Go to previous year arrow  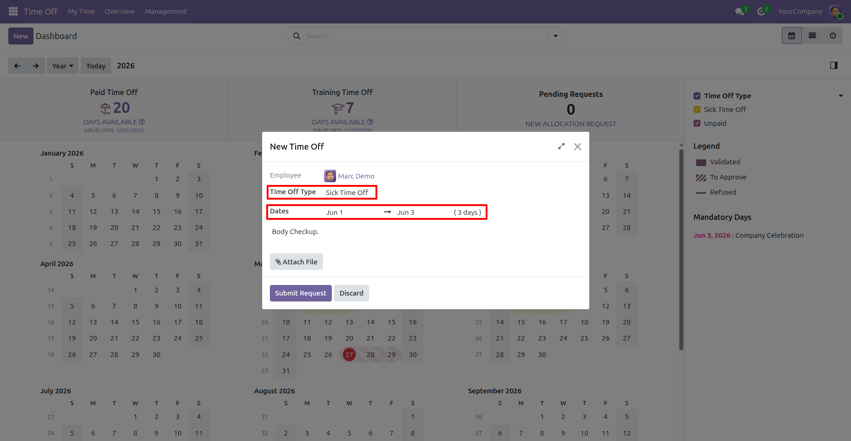[x=17, y=66]
